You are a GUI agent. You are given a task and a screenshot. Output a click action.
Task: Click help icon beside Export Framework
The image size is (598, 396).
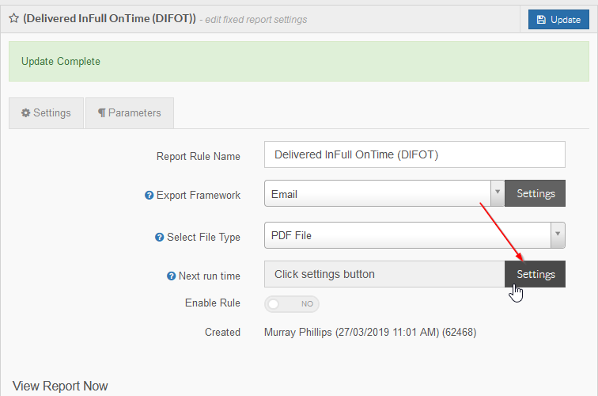[x=149, y=196]
